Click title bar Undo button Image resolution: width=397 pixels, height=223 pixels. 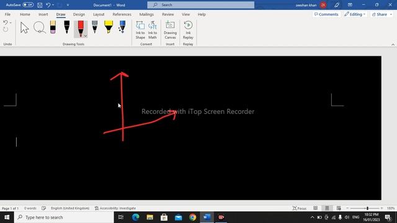[x=48, y=5]
